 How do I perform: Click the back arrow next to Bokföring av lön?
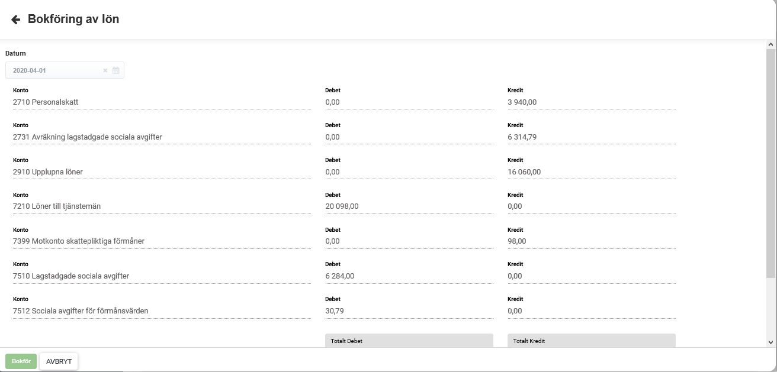pyautogui.click(x=15, y=20)
